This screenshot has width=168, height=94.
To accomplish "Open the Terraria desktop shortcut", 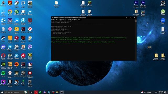I will (x=23, y=83).
